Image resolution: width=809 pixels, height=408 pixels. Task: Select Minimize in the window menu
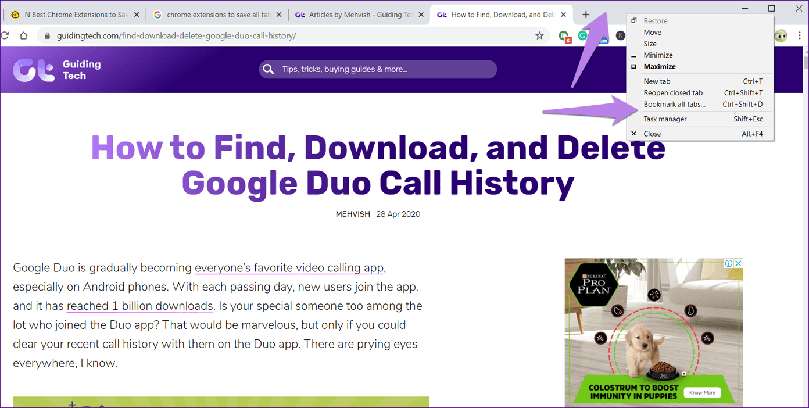pyautogui.click(x=700, y=55)
